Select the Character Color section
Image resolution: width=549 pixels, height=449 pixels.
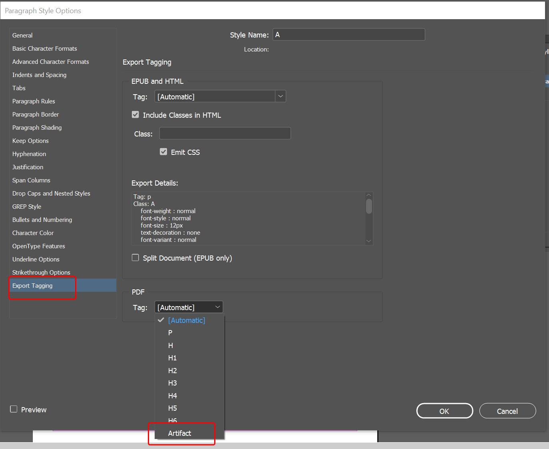[x=33, y=233]
